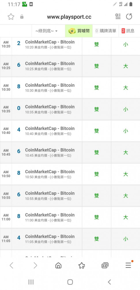Viewport: 140px width, 290px height.
Task: Tap the Android recent apps button
Action: click(x=31, y=282)
